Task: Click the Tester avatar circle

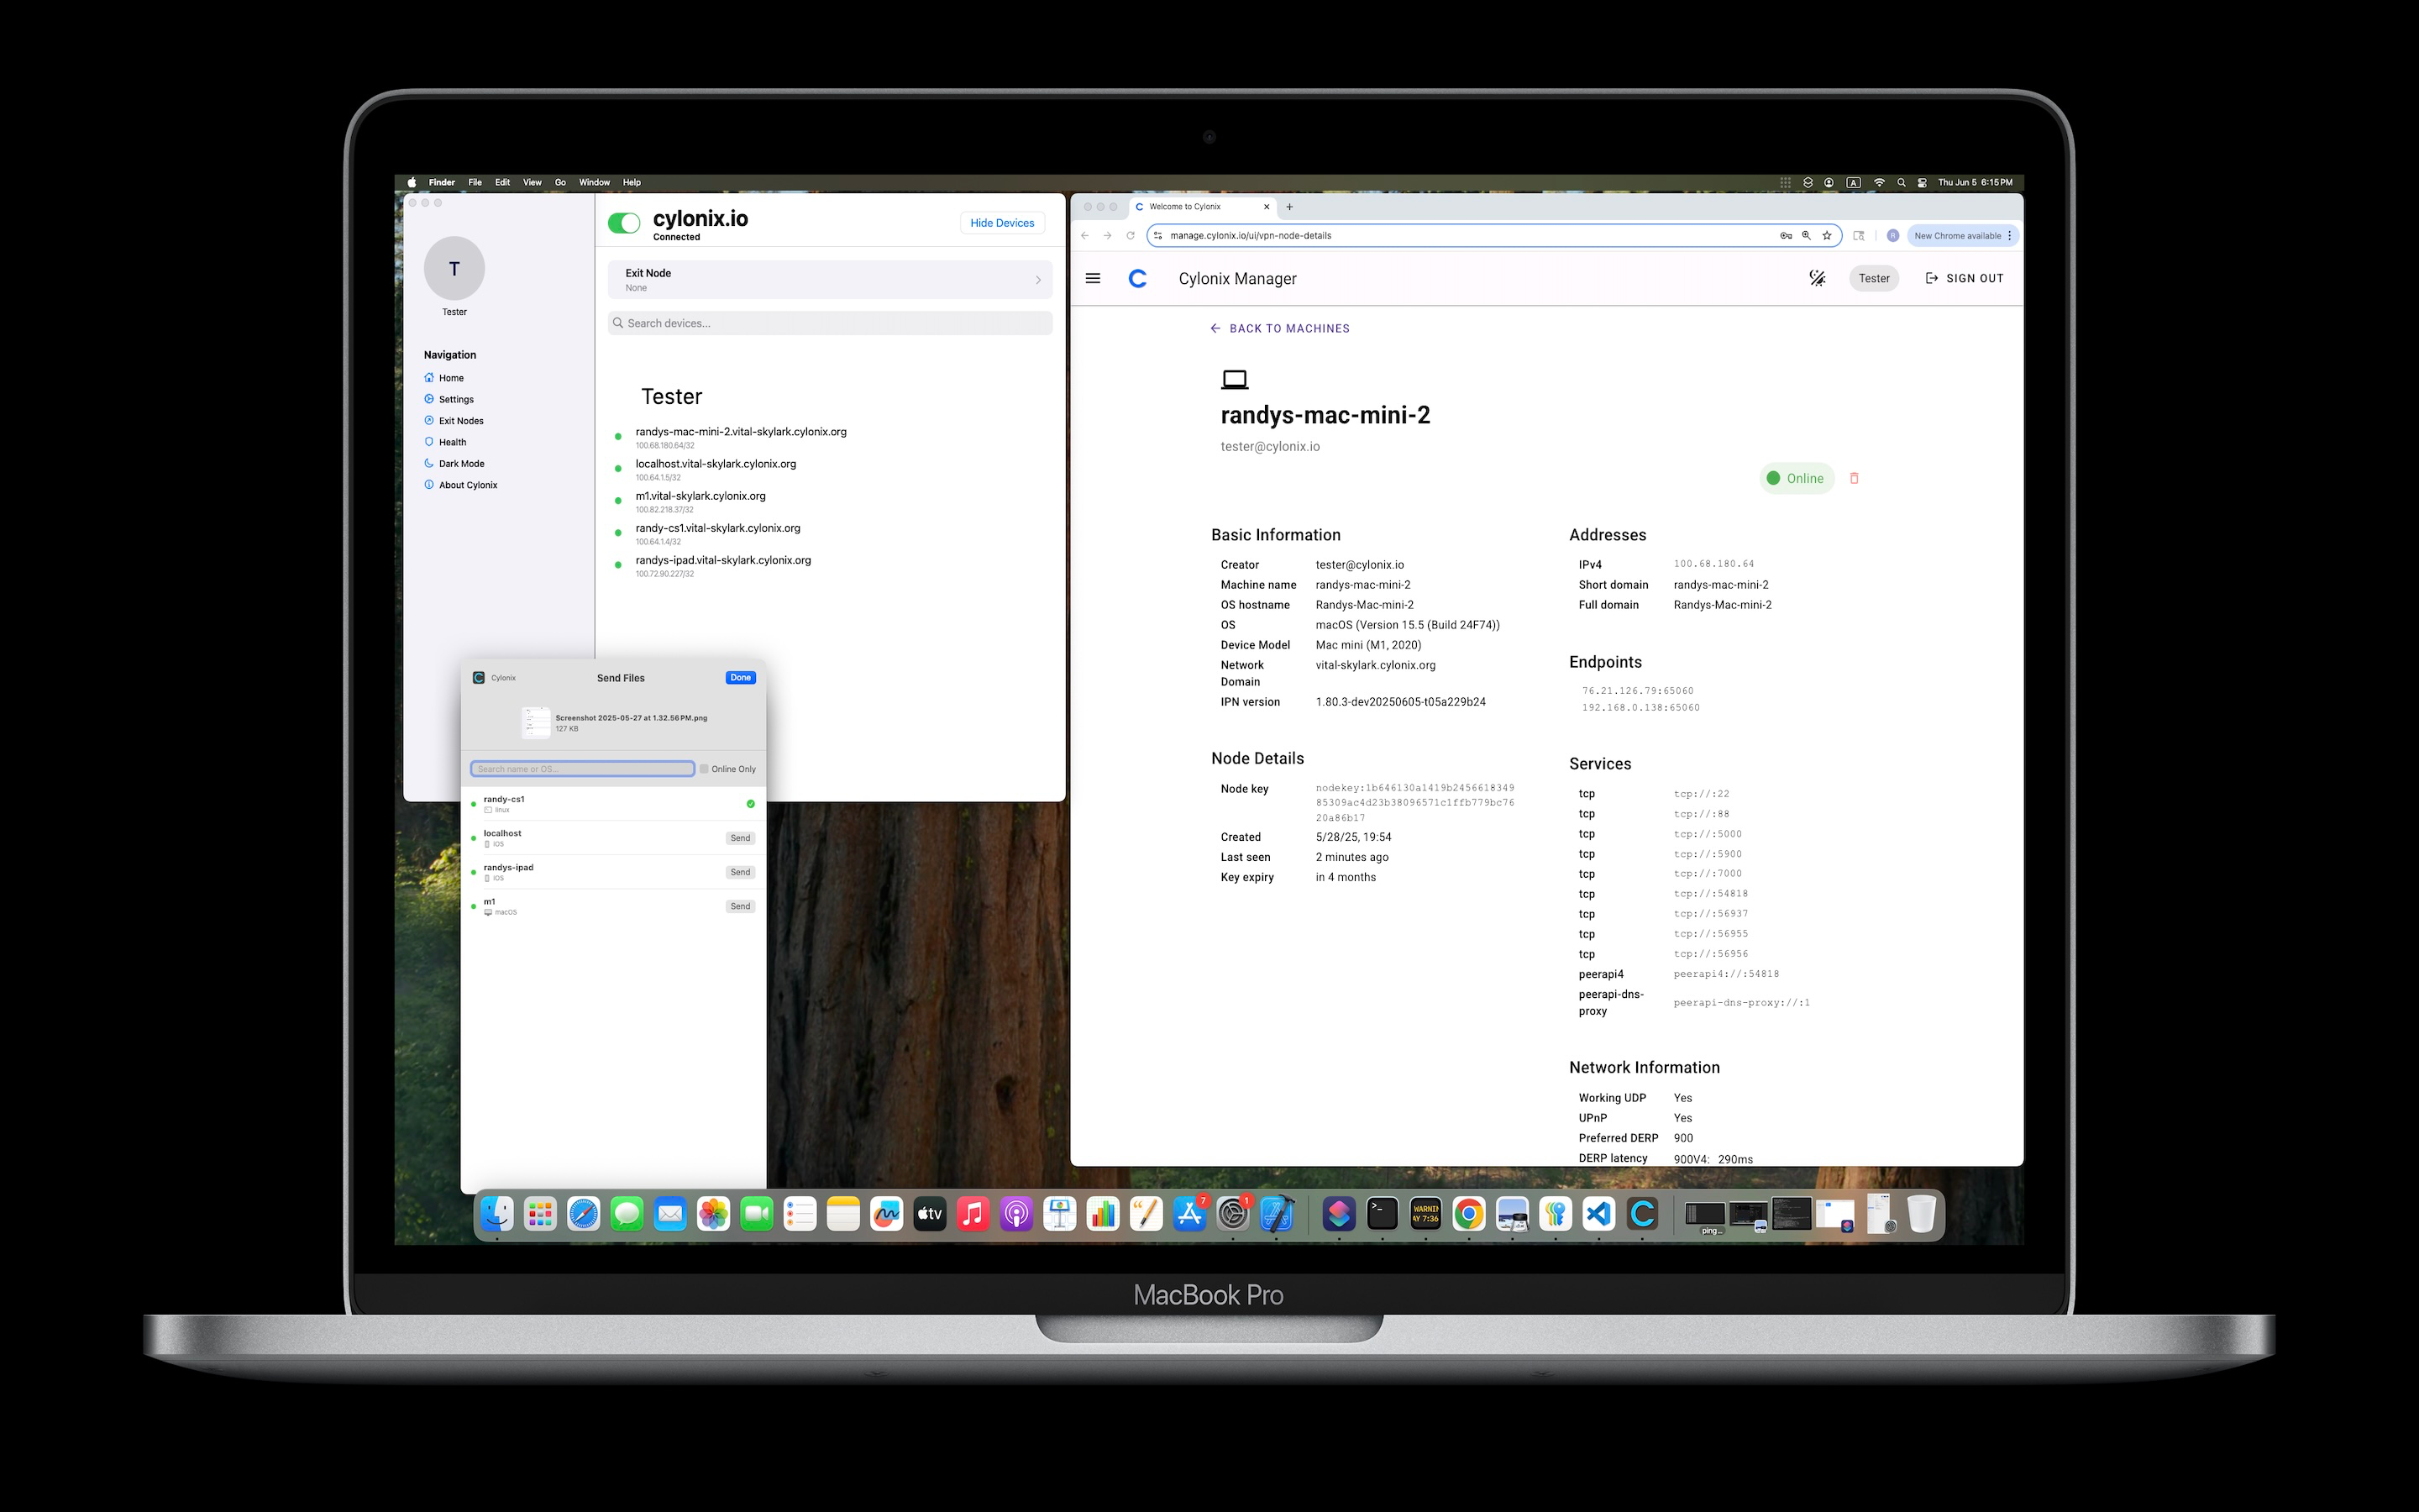Action: click(454, 268)
